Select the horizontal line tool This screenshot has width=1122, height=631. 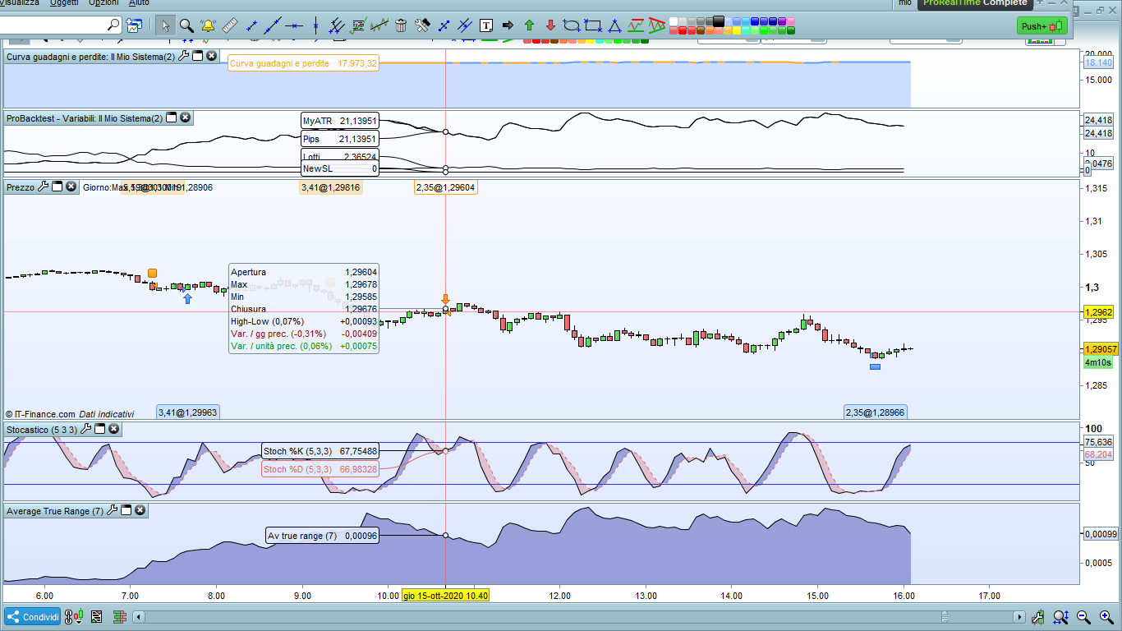click(294, 26)
